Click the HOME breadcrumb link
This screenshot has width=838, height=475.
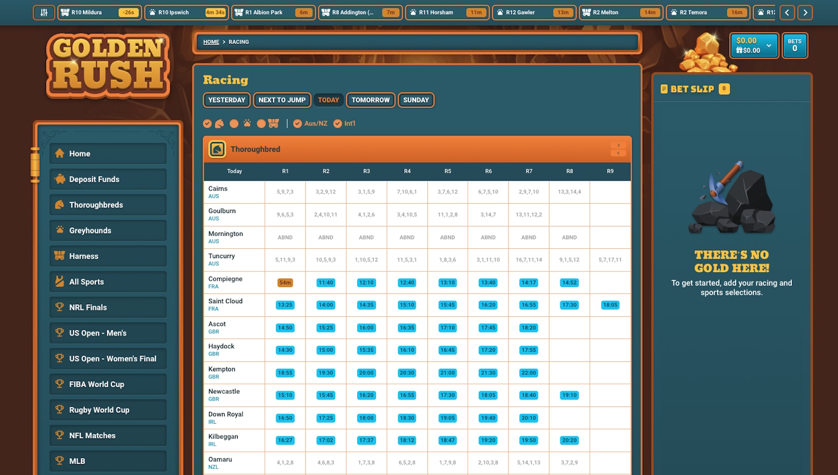click(x=211, y=42)
